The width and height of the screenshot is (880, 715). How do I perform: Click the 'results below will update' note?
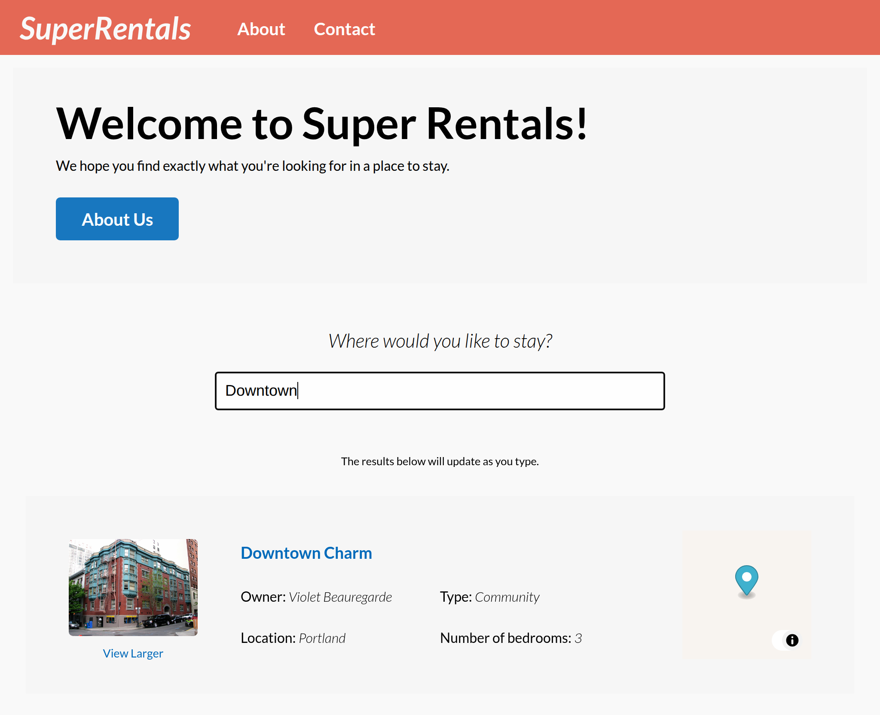click(440, 461)
